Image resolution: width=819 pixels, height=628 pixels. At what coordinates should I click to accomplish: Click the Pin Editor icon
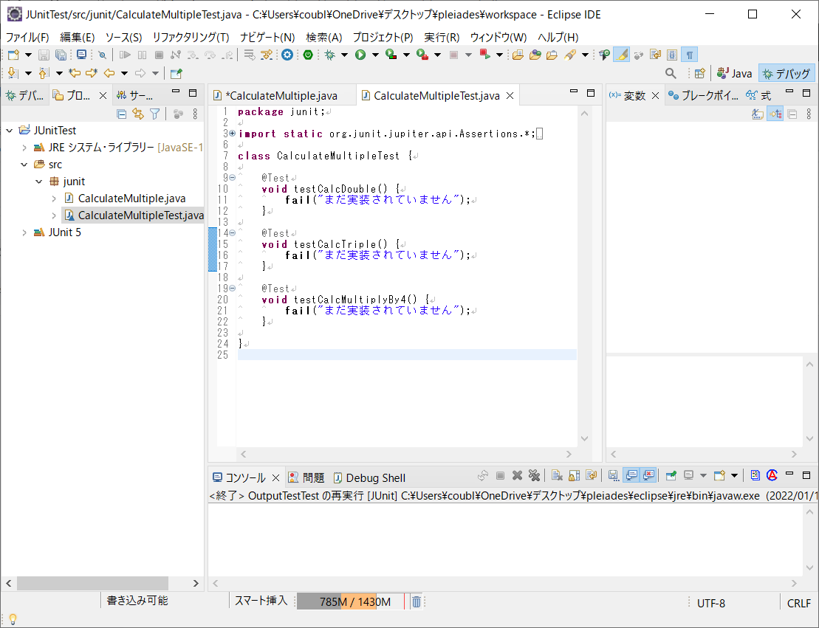(177, 74)
